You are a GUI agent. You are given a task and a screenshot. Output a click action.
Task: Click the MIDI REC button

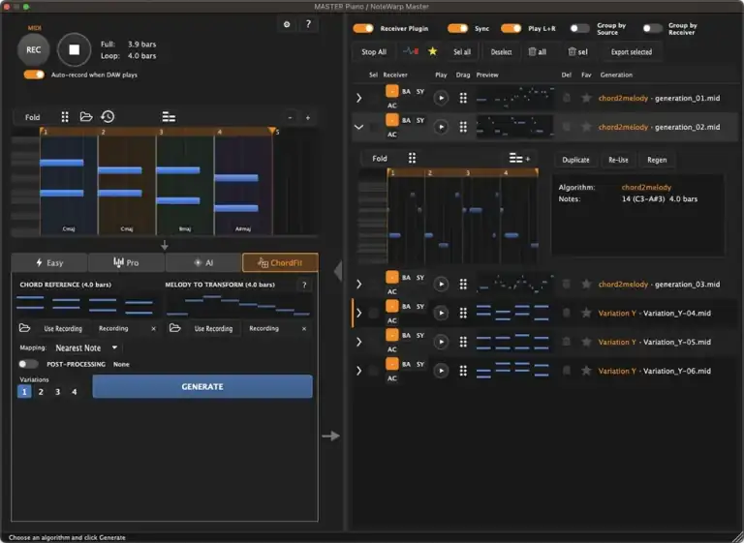click(33, 49)
